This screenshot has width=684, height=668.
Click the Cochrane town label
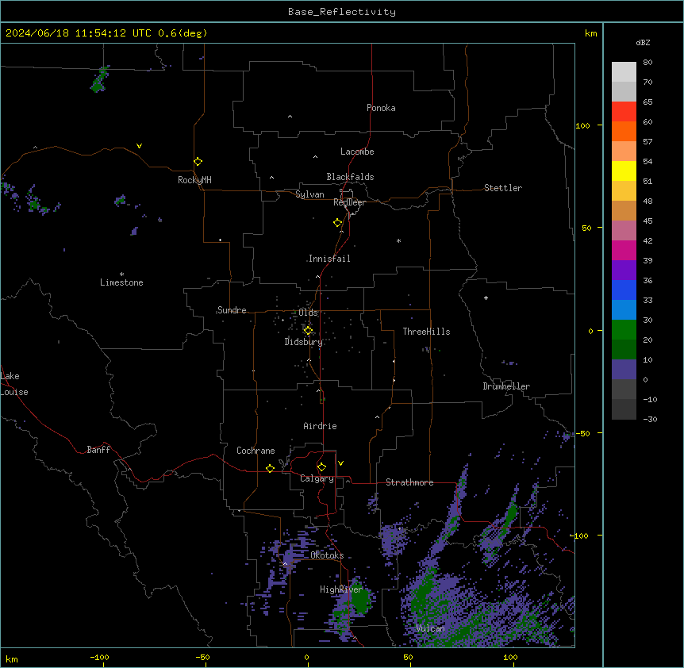(256, 451)
